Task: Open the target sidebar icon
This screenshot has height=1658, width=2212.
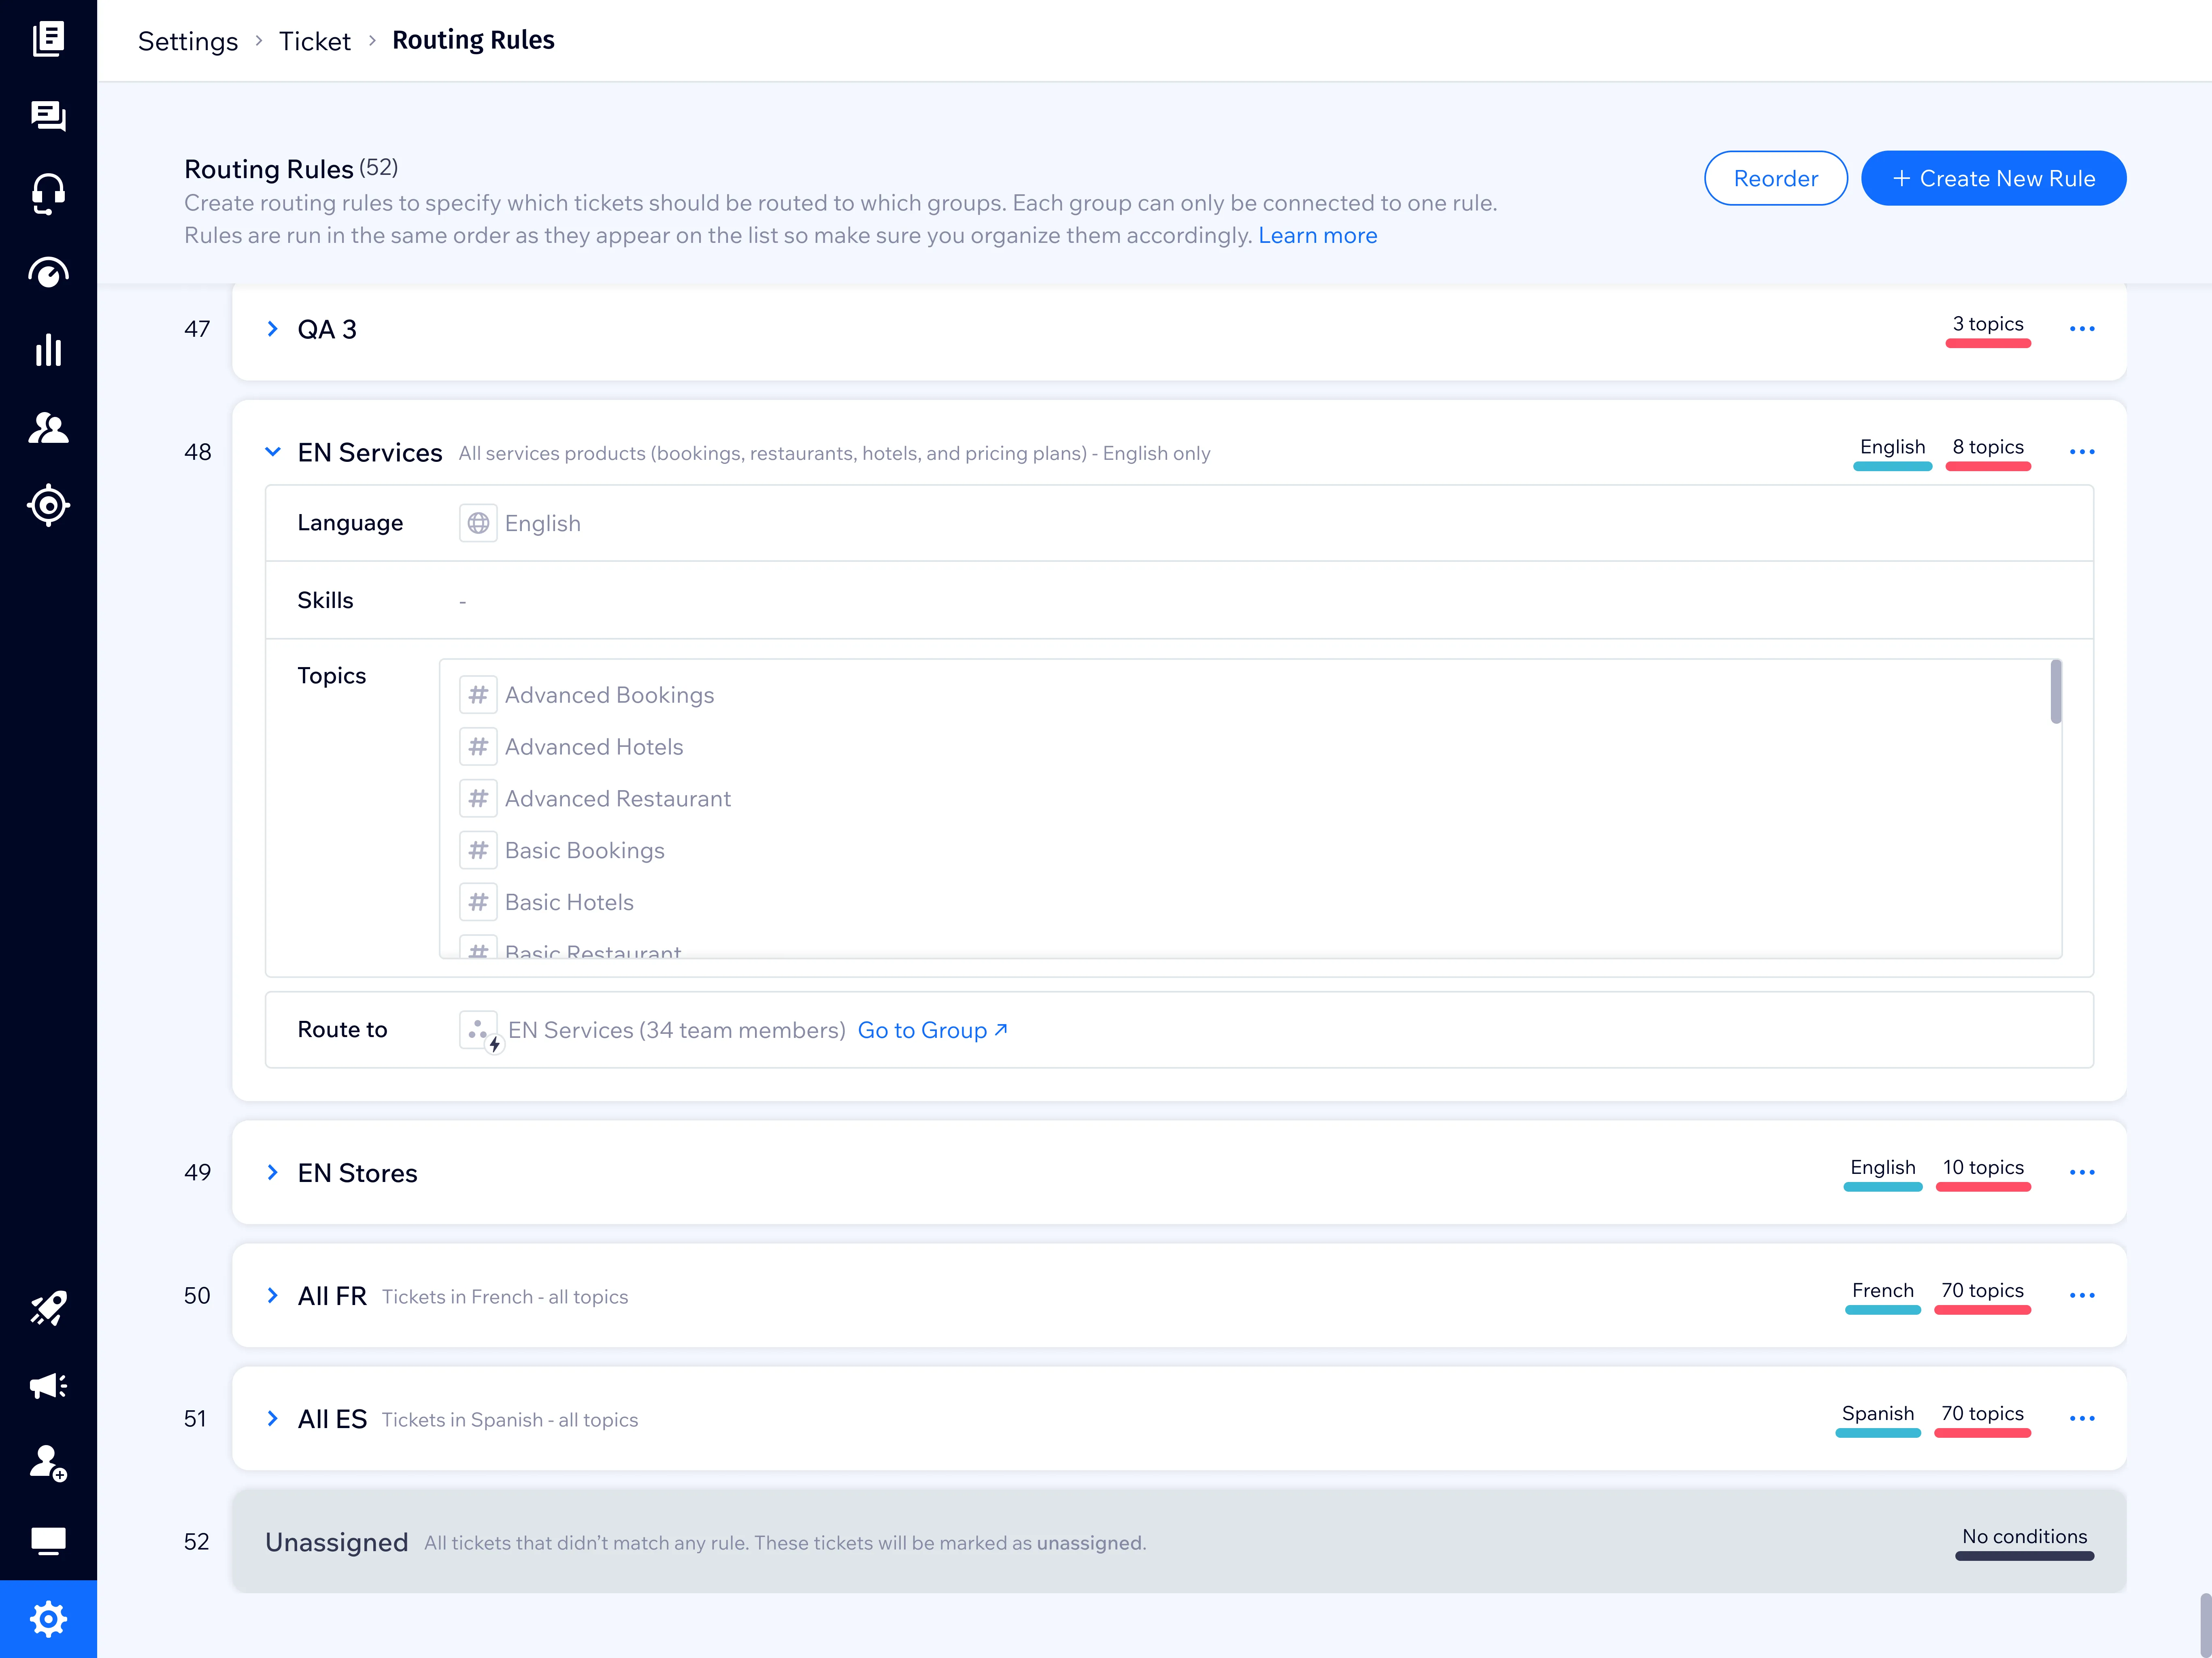Action: (48, 505)
